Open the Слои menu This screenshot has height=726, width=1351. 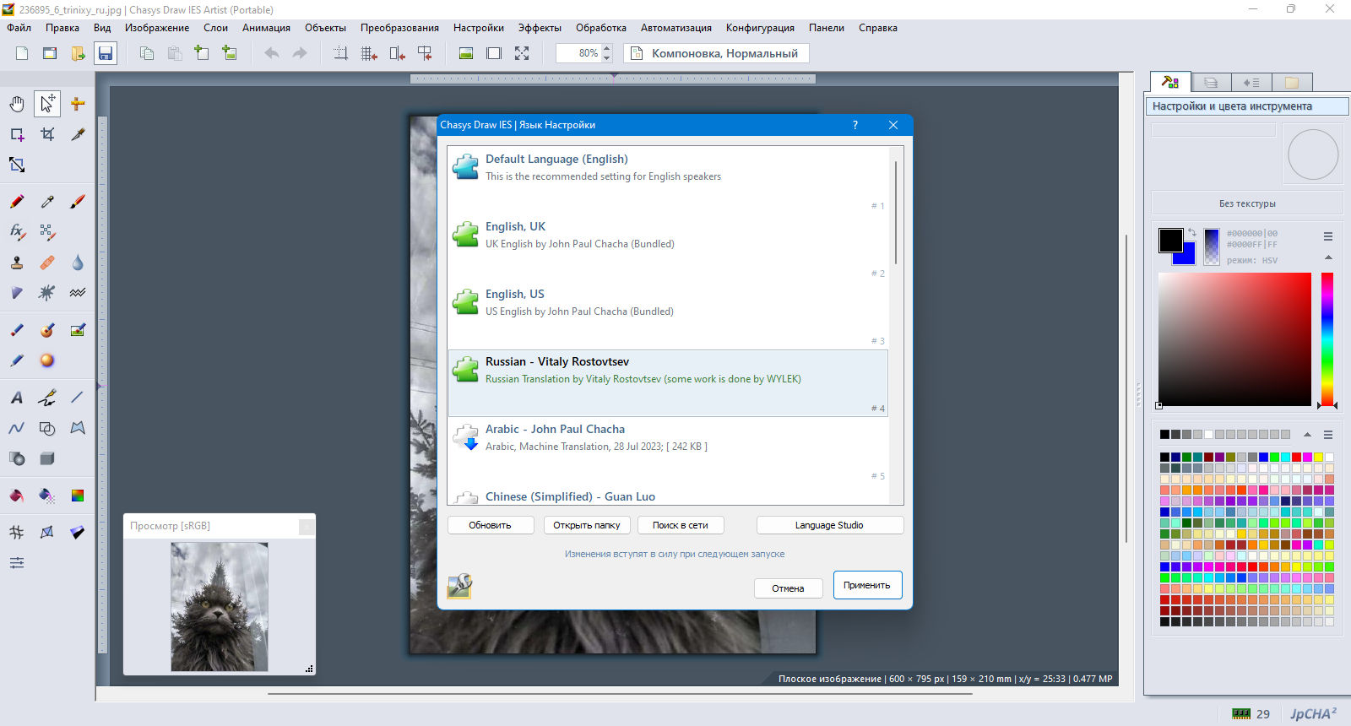click(x=215, y=28)
